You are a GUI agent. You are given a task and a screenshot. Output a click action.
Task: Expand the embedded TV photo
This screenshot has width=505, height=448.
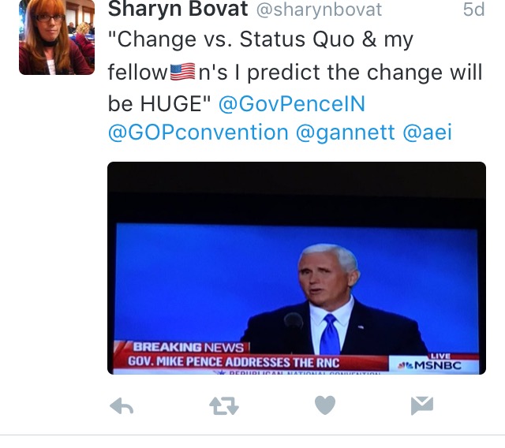(297, 268)
